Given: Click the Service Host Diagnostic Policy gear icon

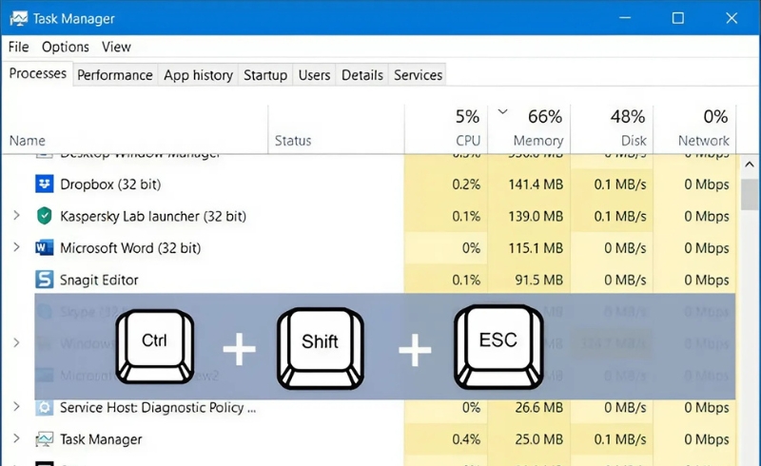Looking at the screenshot, I should pyautogui.click(x=44, y=408).
